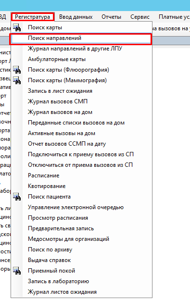
Task: Open Отчет вызовов ССМП на дату
Action: point(81,144)
